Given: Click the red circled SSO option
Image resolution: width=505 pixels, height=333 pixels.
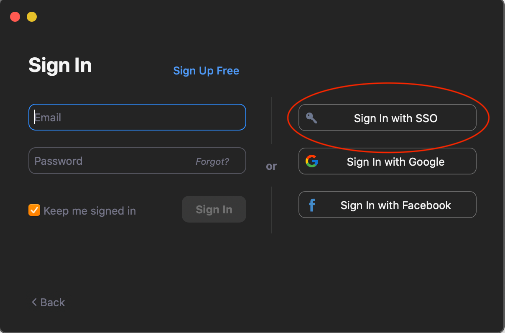Looking at the screenshot, I should pos(387,118).
